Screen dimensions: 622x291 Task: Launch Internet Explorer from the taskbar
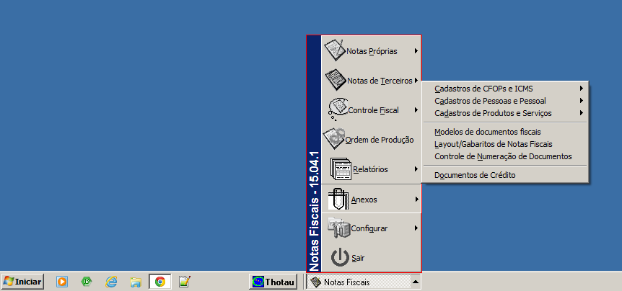click(111, 282)
